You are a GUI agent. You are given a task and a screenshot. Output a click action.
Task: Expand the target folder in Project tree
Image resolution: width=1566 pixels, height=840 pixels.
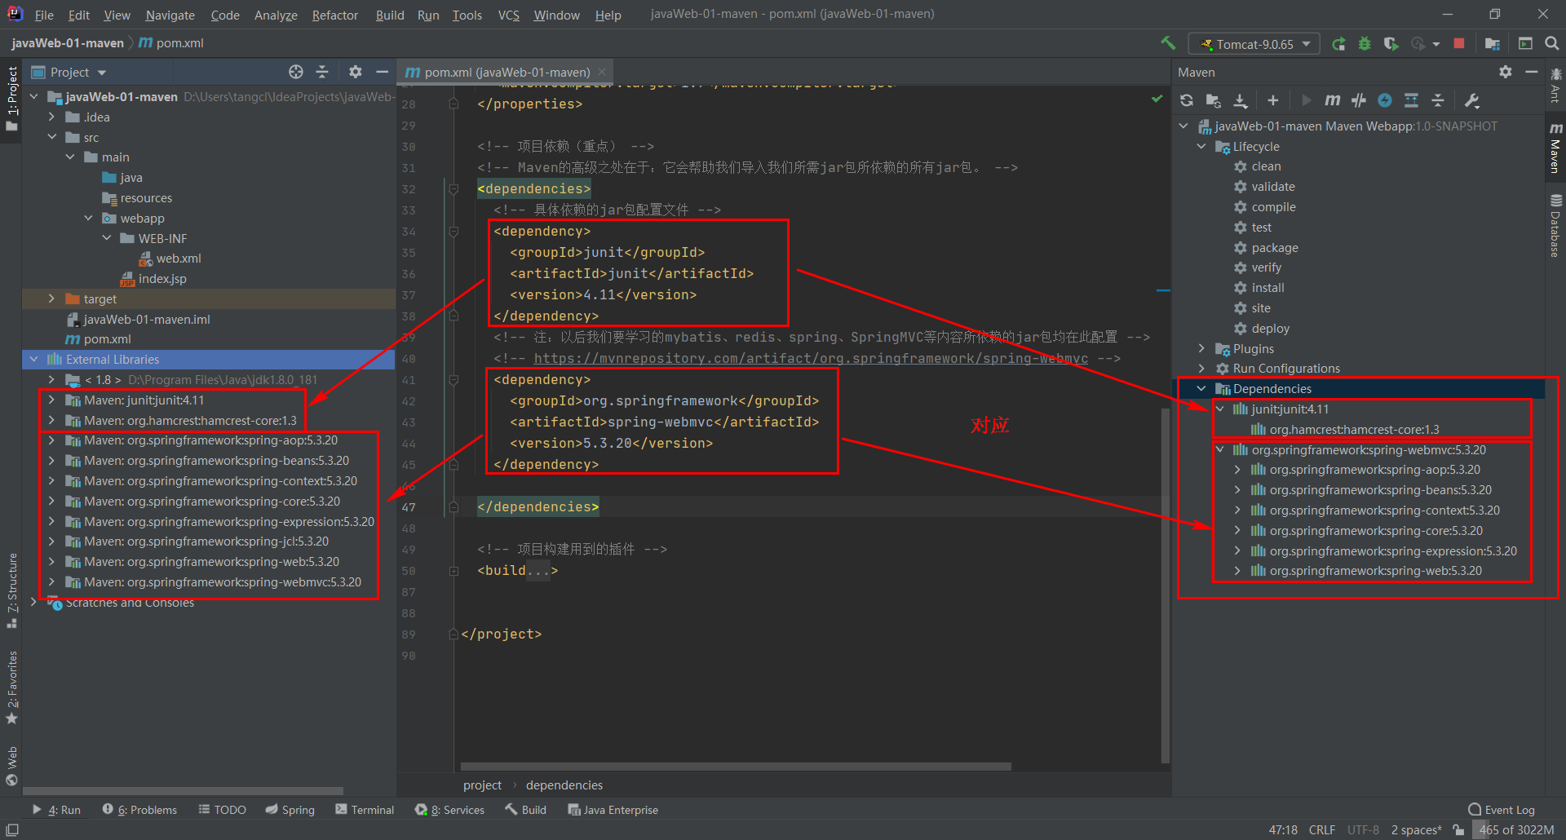51,299
